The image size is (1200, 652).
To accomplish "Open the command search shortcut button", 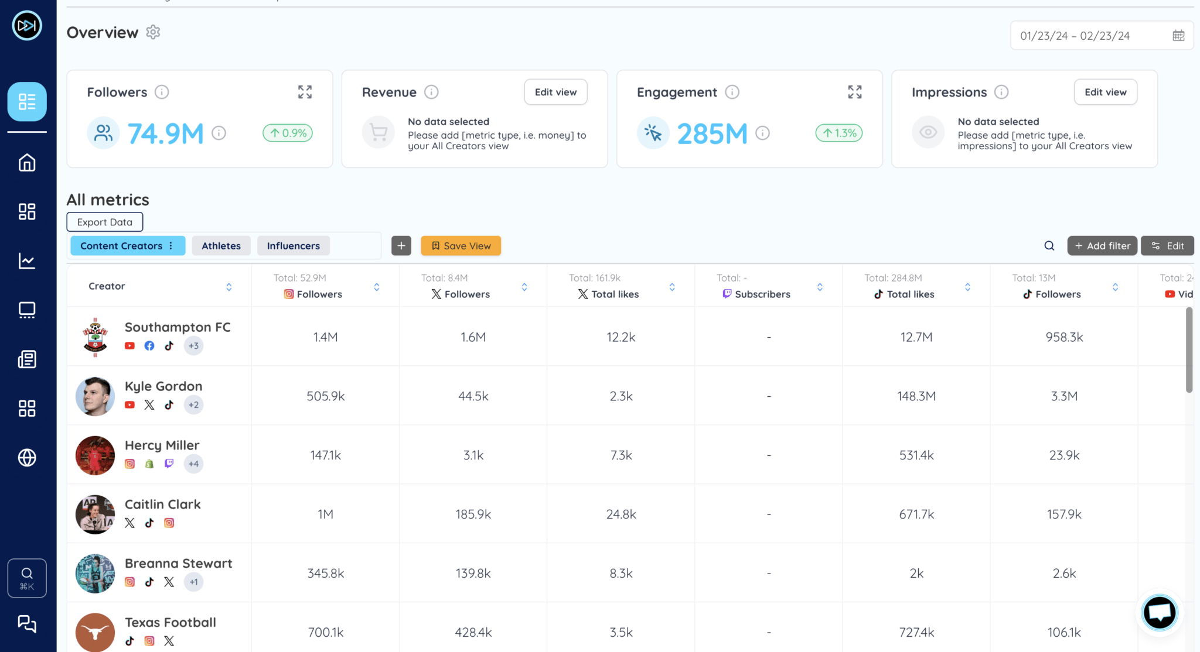I will coord(27,578).
